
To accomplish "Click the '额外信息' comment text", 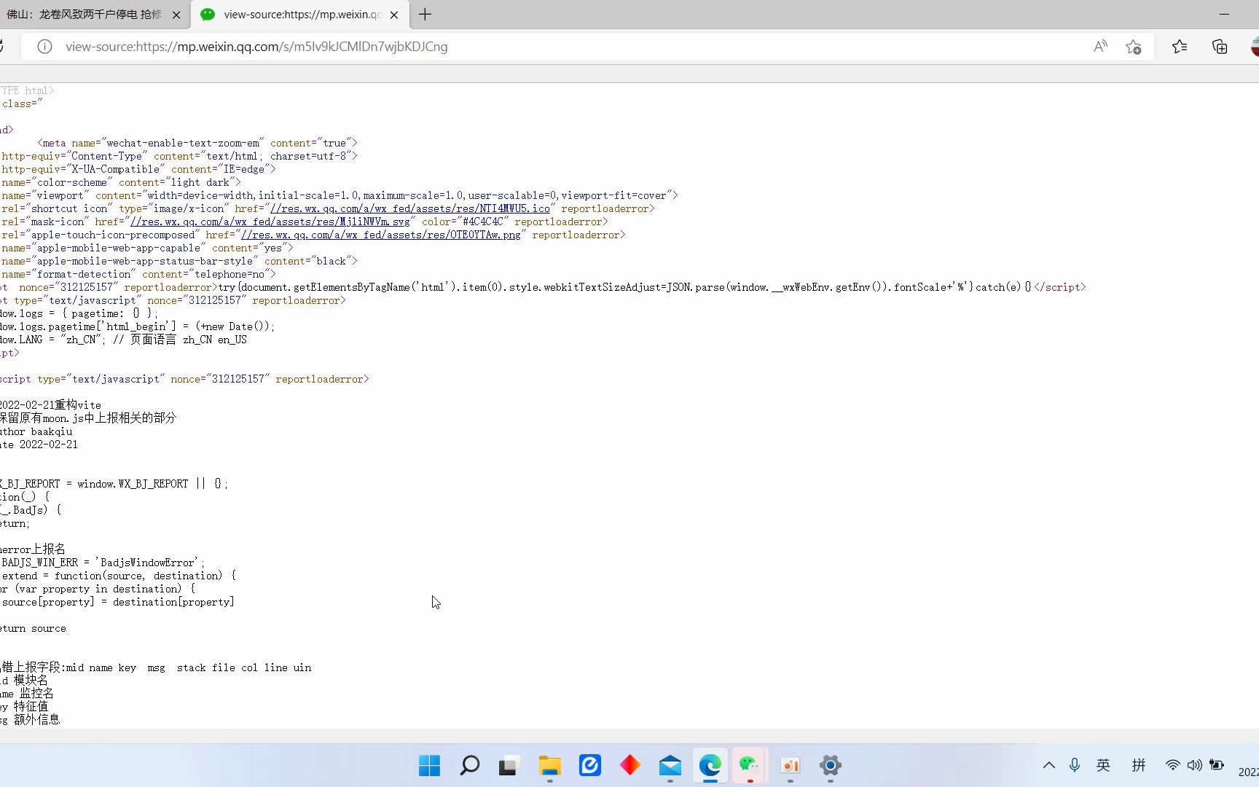I will 36,720.
